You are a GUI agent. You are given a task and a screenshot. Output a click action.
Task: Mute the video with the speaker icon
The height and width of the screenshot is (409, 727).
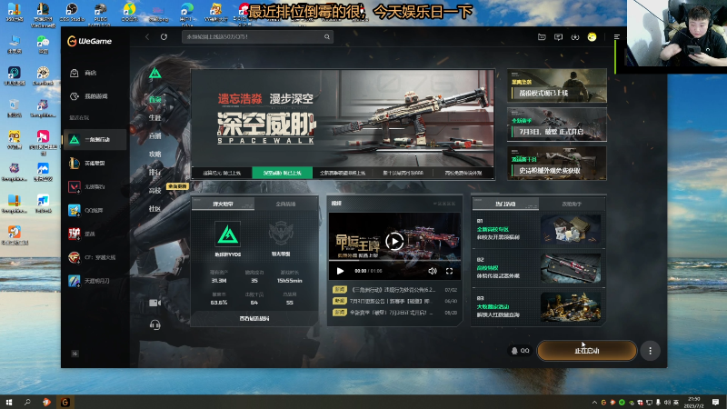point(433,271)
